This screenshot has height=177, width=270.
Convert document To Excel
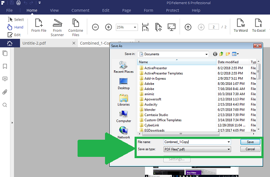point(258,25)
